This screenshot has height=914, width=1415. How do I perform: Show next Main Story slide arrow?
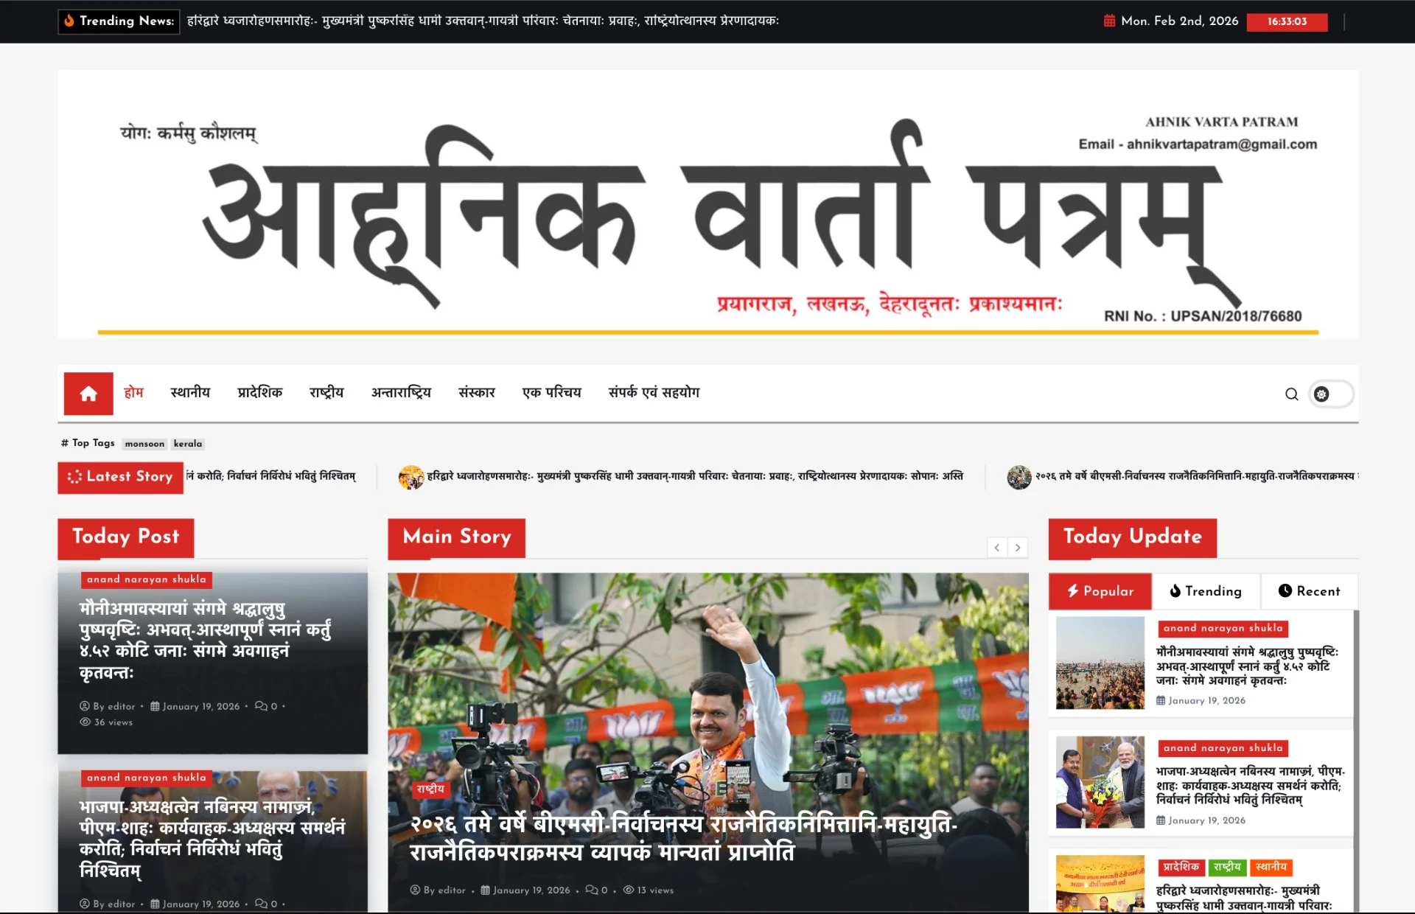(x=1018, y=548)
